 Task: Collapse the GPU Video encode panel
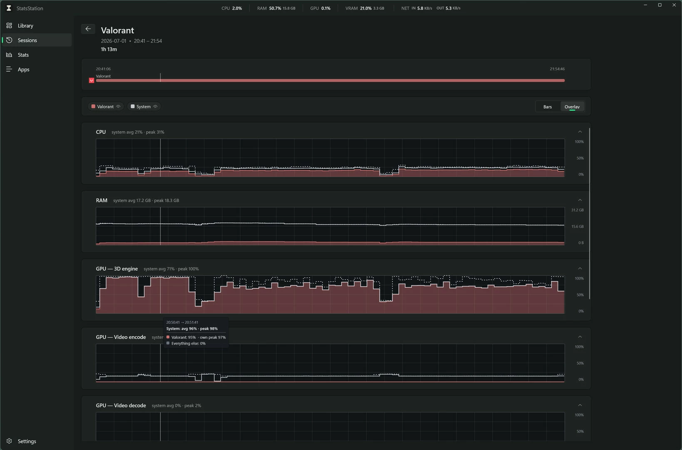click(x=580, y=337)
